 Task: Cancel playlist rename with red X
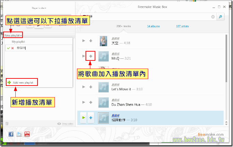point(13,48)
